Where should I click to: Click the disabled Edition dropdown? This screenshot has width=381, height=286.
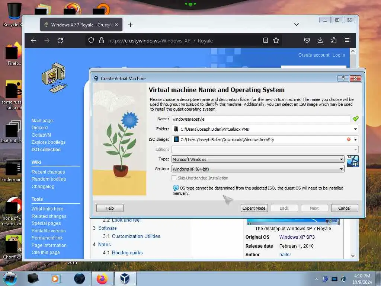(x=265, y=149)
